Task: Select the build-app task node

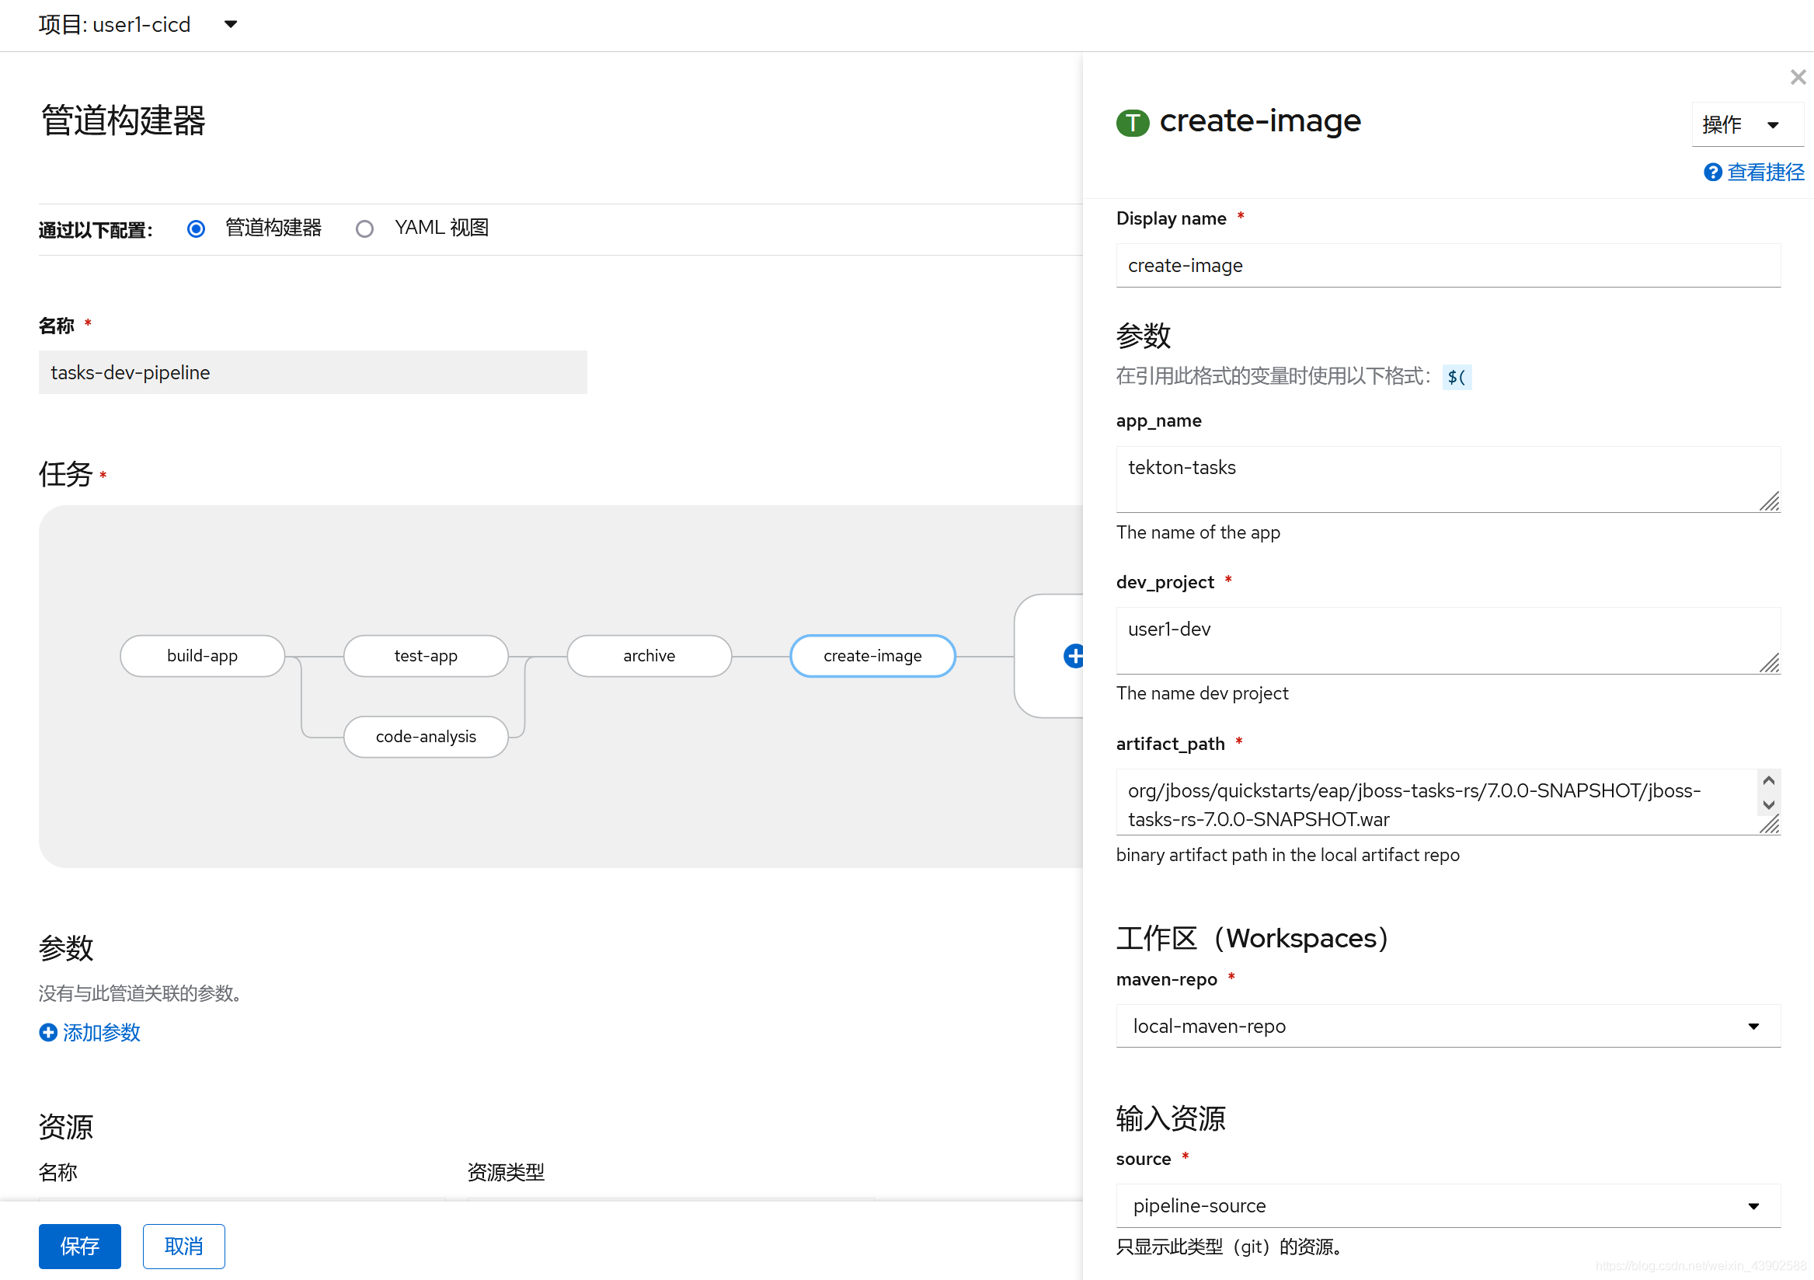Action: (202, 655)
